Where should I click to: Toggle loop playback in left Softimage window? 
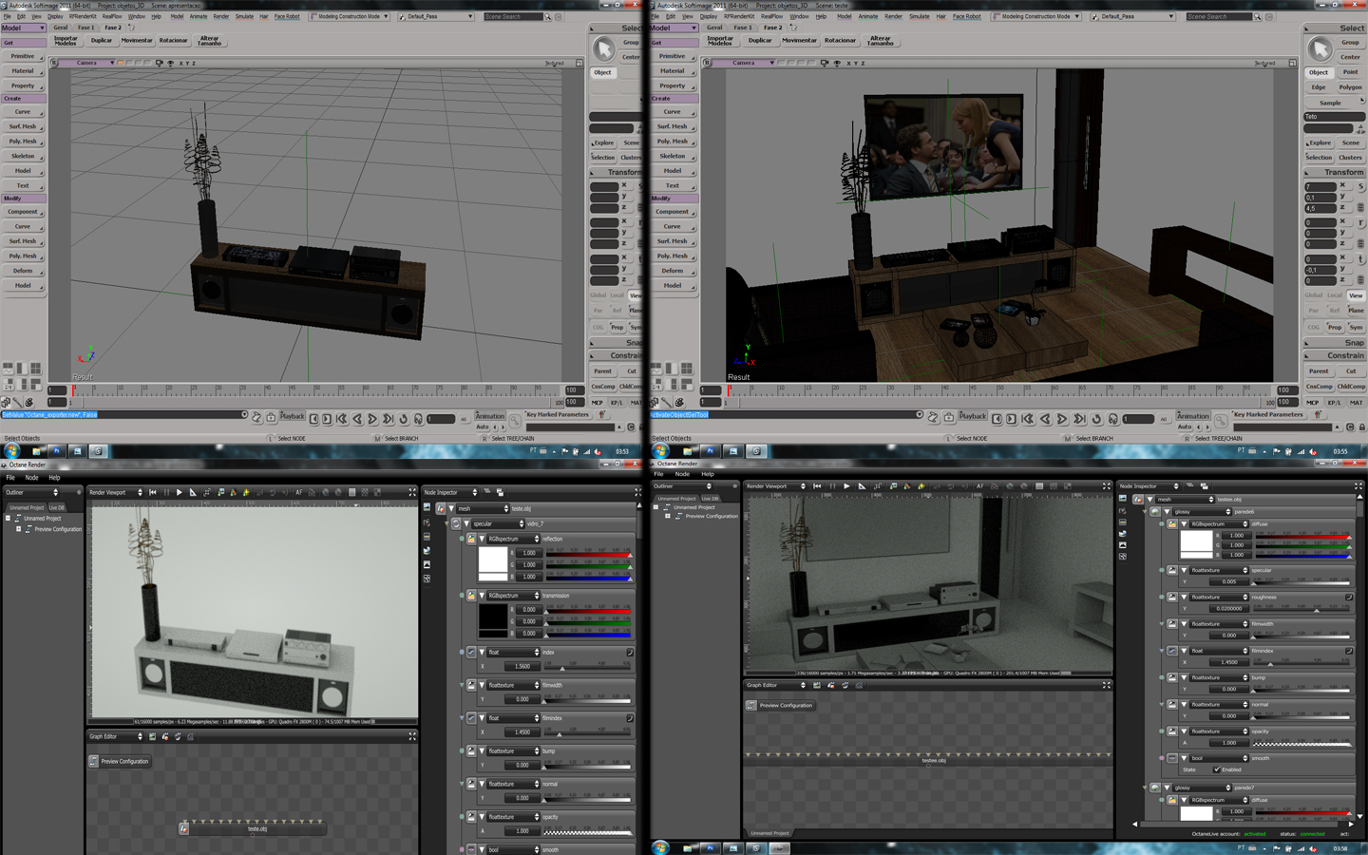(403, 419)
